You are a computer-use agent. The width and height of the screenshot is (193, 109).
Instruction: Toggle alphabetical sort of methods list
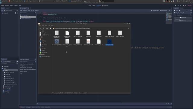35,59
